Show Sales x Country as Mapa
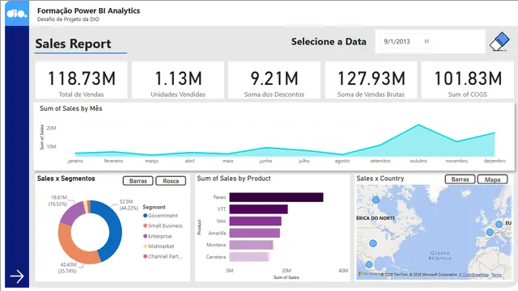The width and height of the screenshot is (518, 291). [x=493, y=179]
